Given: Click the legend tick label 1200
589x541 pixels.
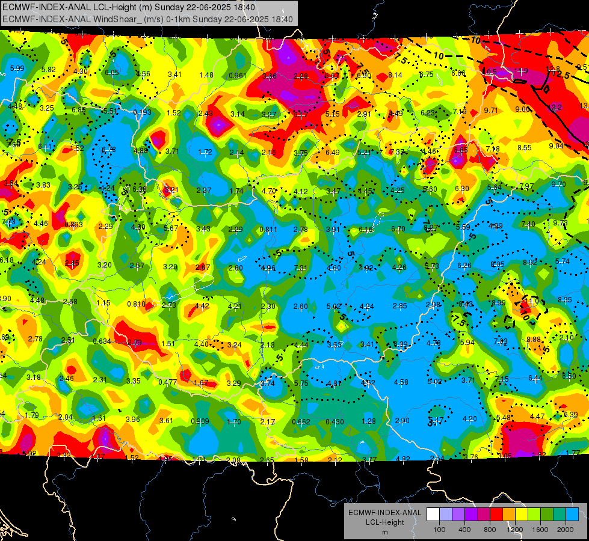Looking at the screenshot, I should 514,530.
